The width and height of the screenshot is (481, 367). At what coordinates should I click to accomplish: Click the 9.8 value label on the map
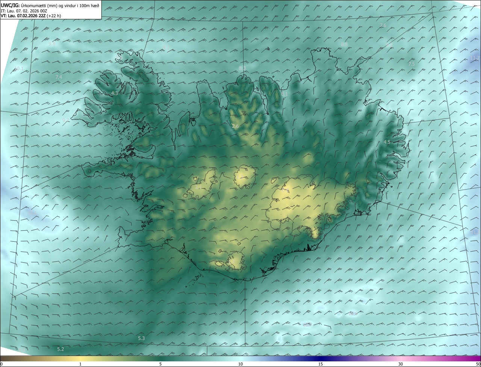coord(52,44)
